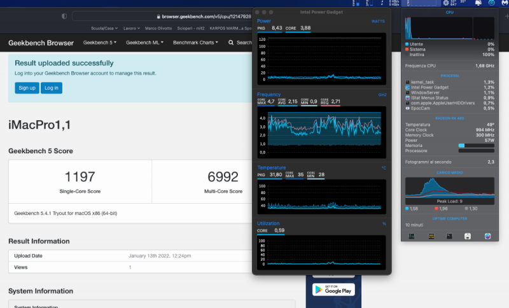The image size is (509, 308).
Task: Click the iStat Menus app icon
Action: pyautogui.click(x=487, y=236)
